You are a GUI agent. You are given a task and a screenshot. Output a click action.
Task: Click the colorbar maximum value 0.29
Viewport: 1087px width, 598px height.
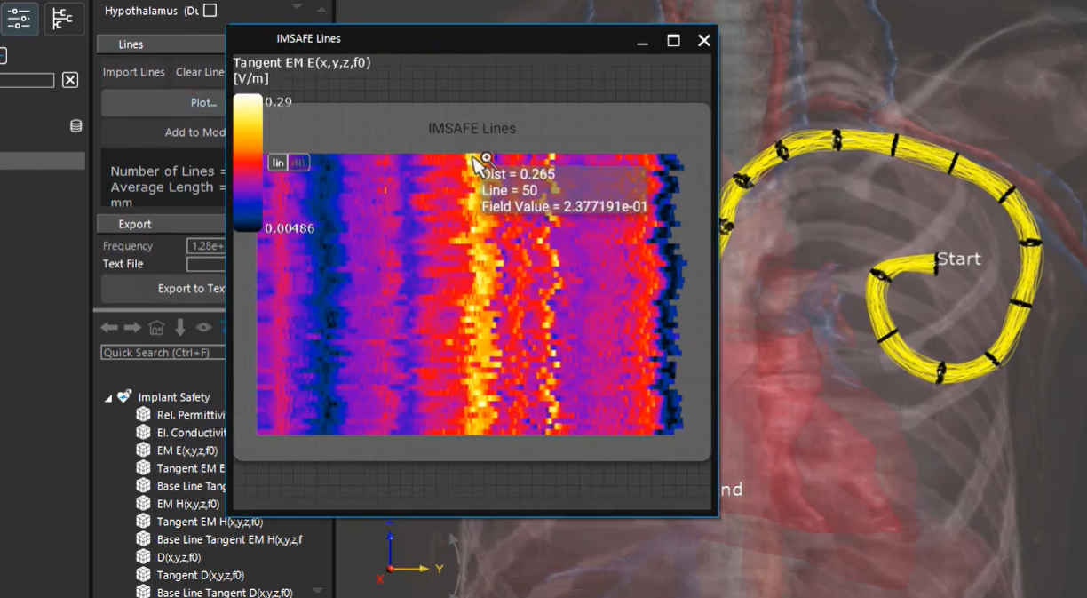[x=278, y=102]
